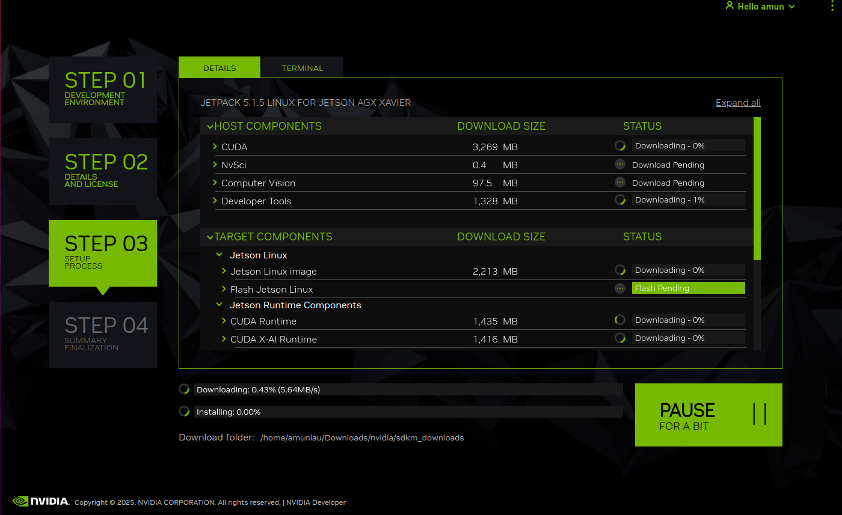
Task: Click the 1,416 MB CUDA X-AI Runtime size
Action: (495, 339)
